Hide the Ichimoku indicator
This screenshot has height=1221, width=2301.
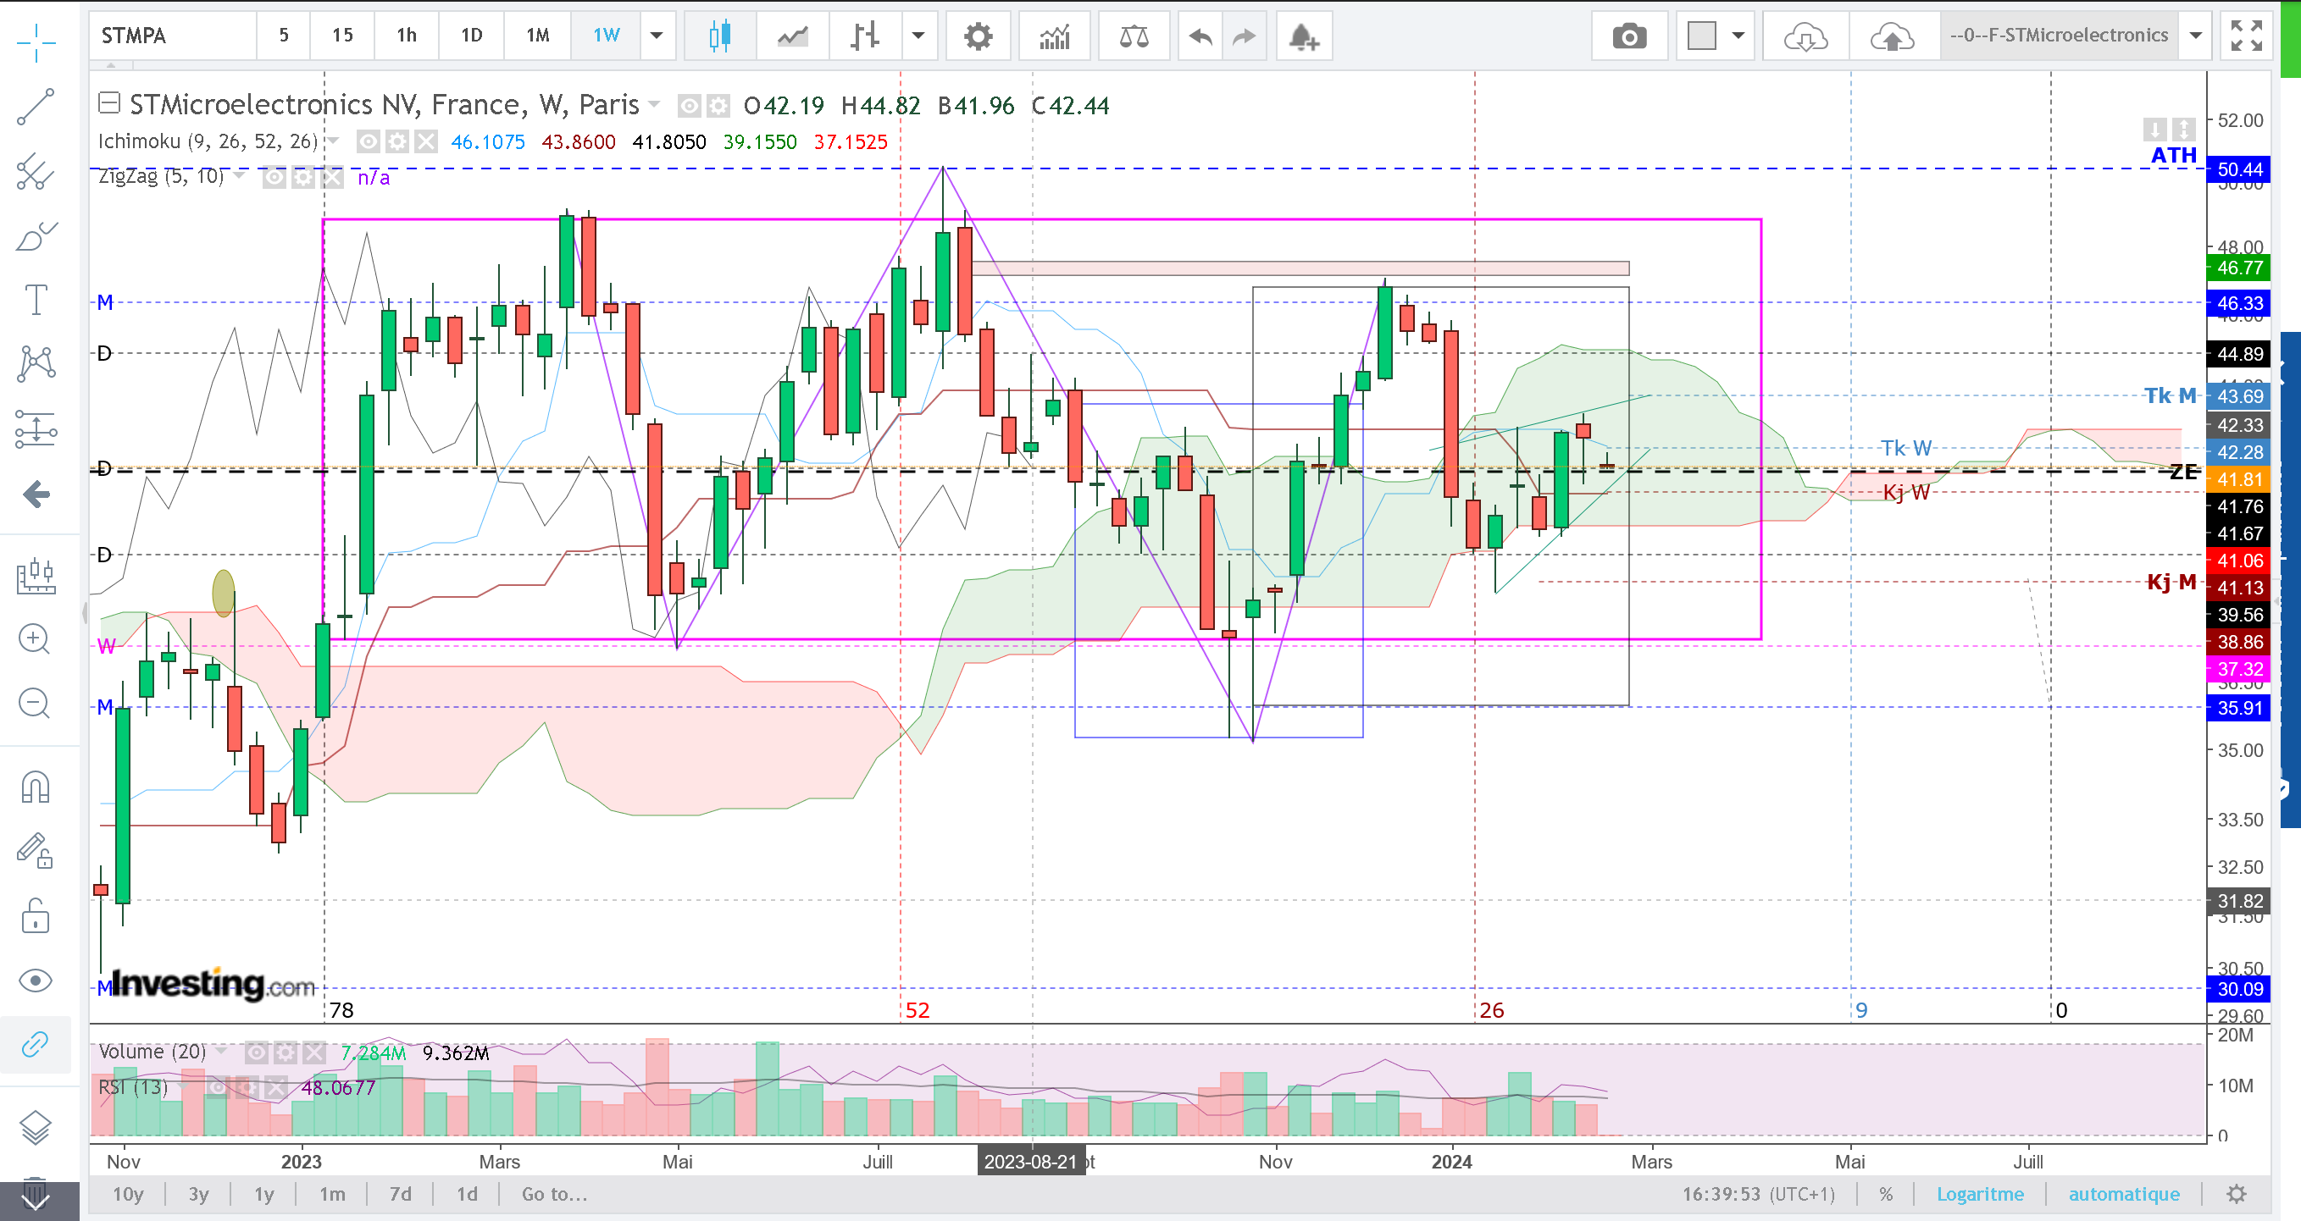[368, 142]
